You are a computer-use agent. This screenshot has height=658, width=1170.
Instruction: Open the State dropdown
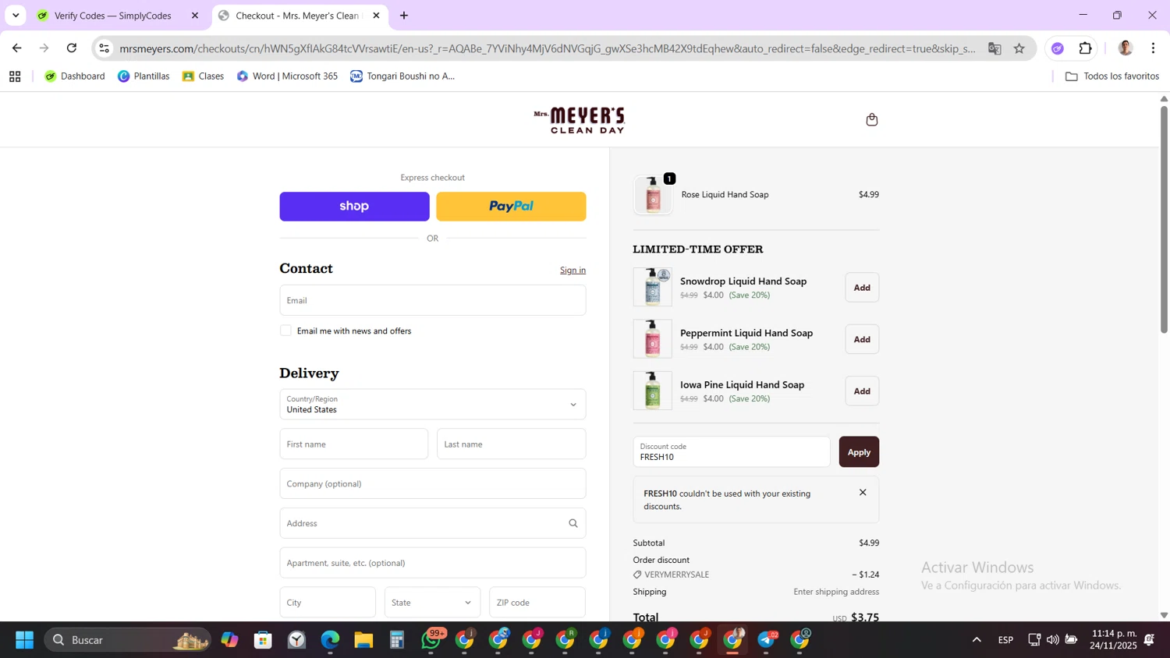pos(432,603)
